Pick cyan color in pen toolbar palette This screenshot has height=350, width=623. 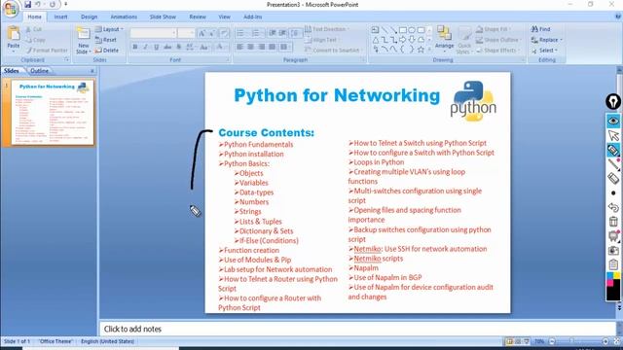coord(610,275)
